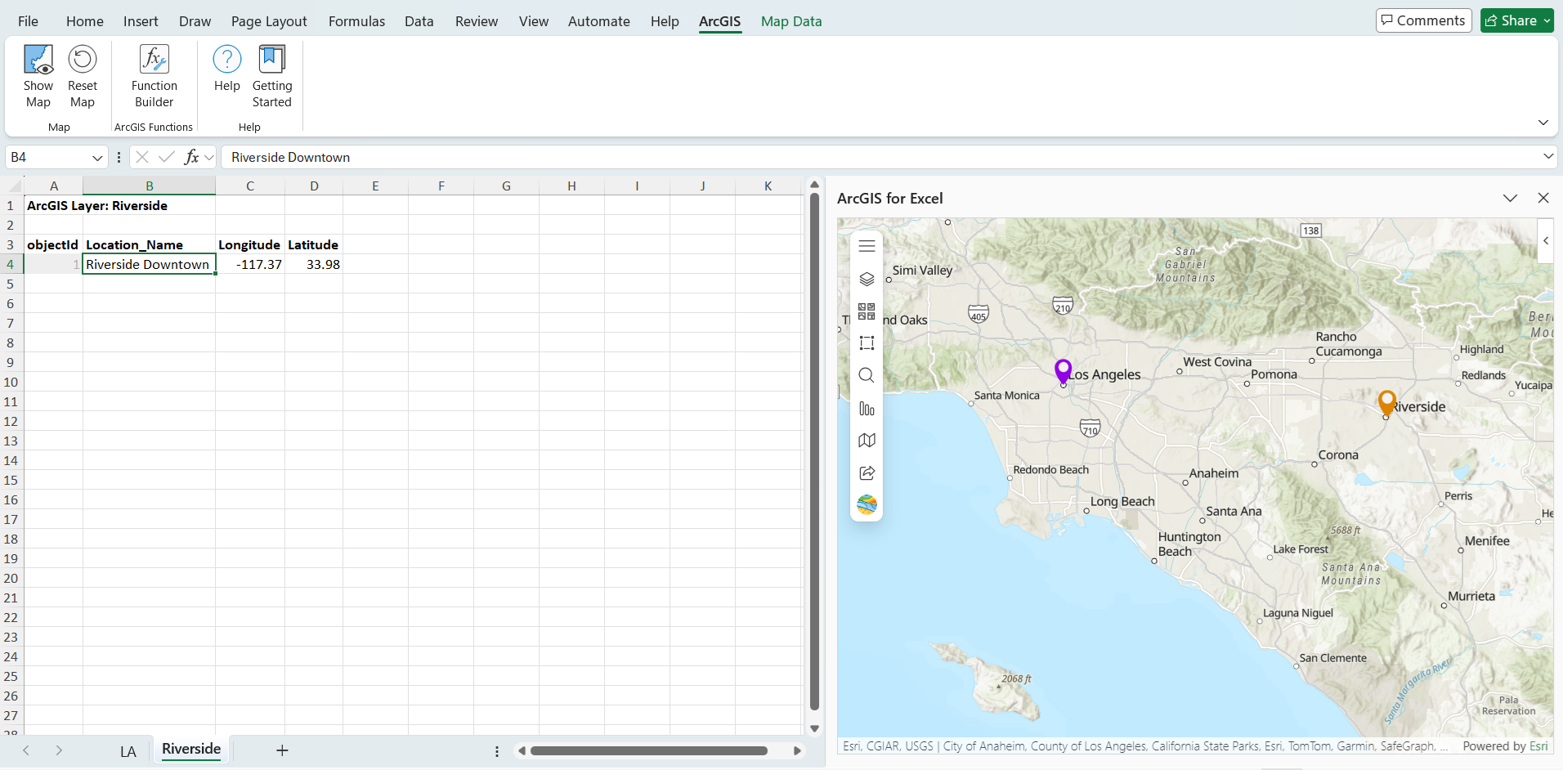Open ArcGIS for Excel pane options chevron
The image size is (1563, 770).
point(1510,199)
